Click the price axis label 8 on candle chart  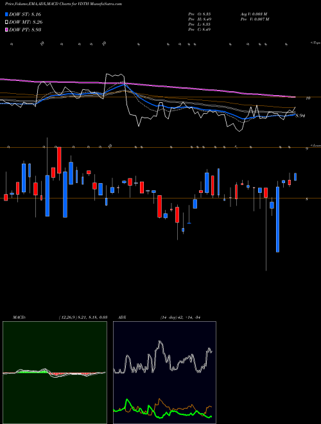[x=306, y=199]
